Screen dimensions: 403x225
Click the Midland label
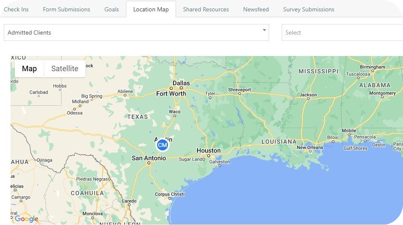tap(80, 102)
